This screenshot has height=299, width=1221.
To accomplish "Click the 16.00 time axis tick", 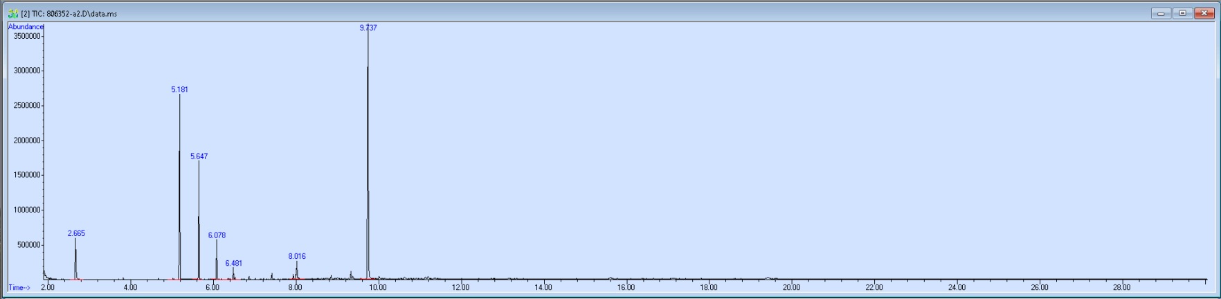I will (626, 287).
